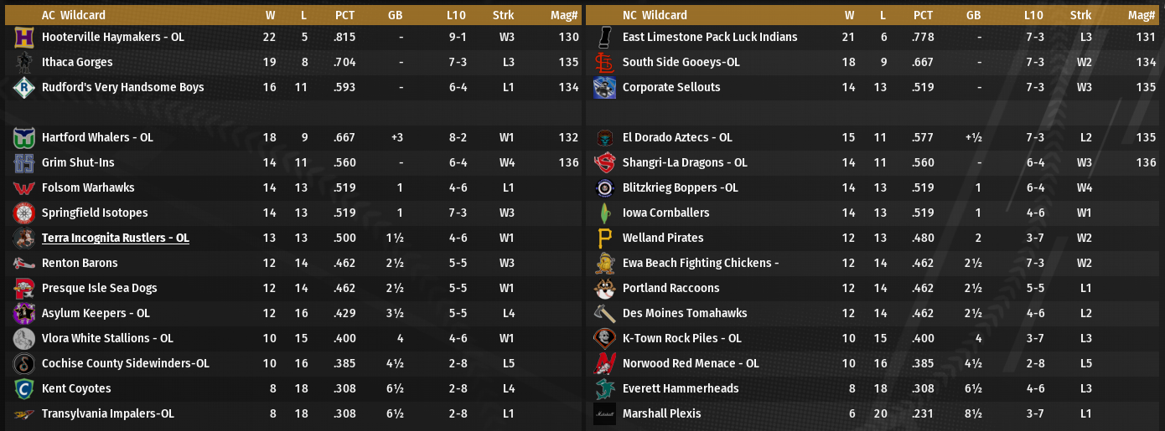The width and height of the screenshot is (1165, 431).
Task: Sort NC Wildcard table by GB
Action: coord(973,15)
